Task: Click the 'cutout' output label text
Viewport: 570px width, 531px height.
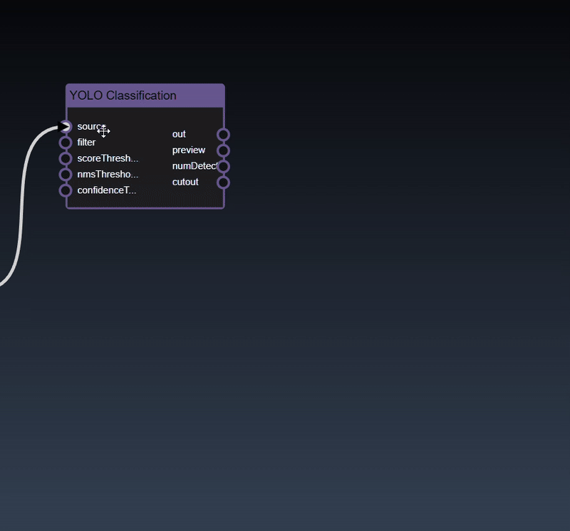Action: point(185,182)
